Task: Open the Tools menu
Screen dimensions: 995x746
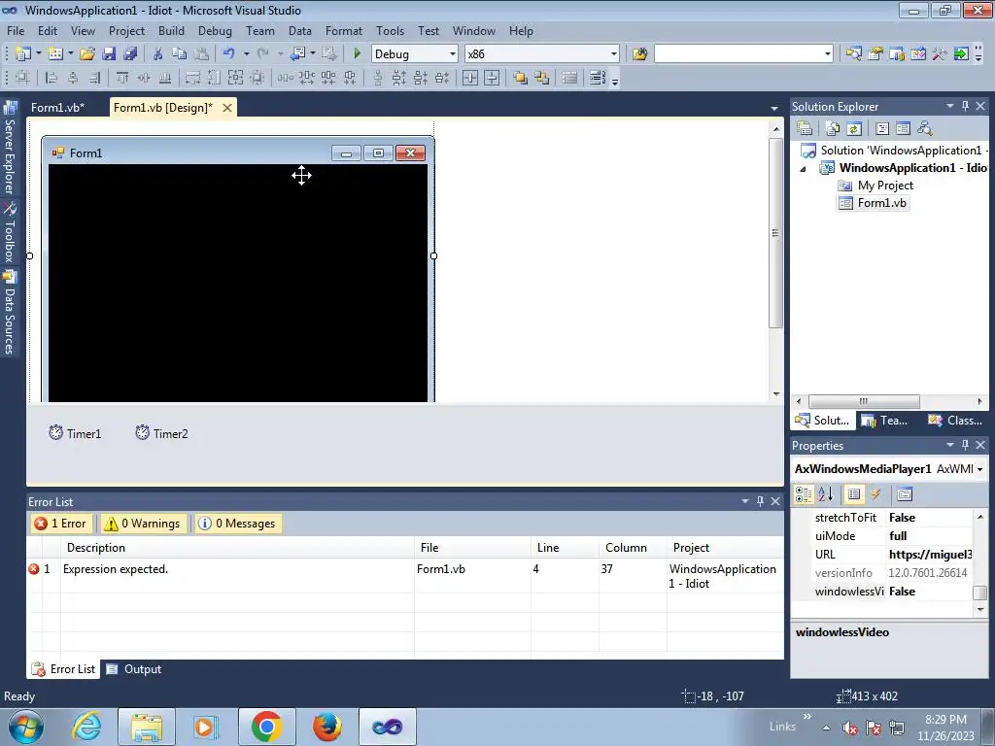Action: (390, 30)
